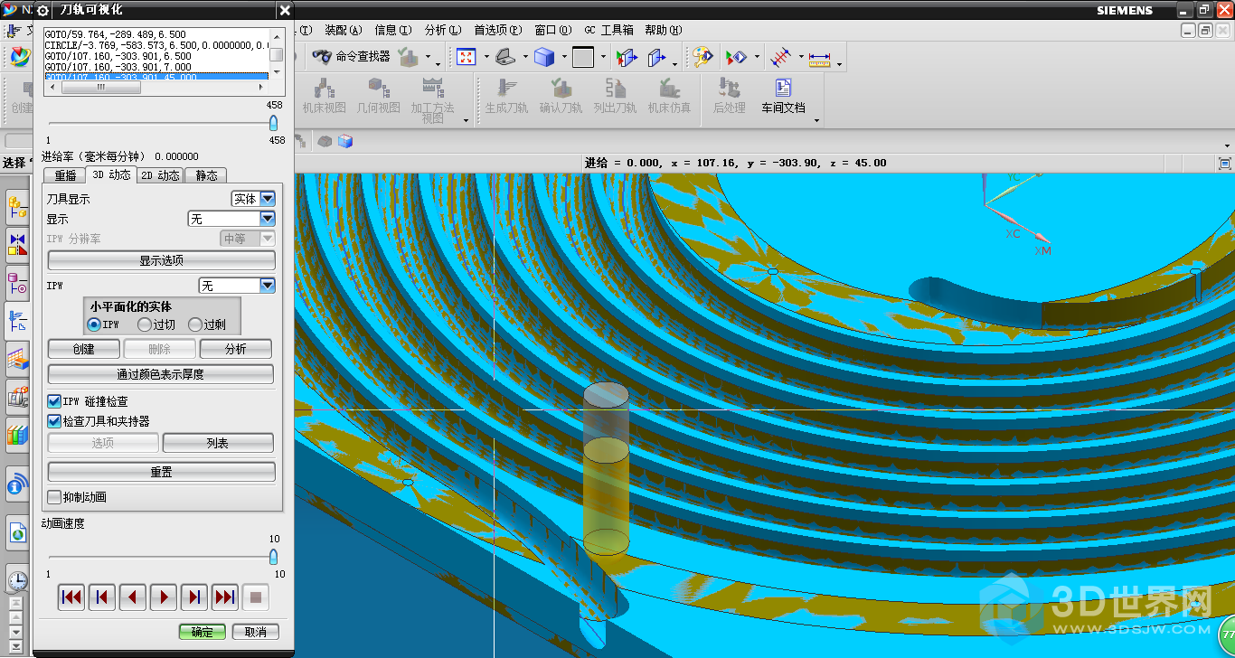The image size is (1235, 658).
Task: Expand the 车间文档 toolbar options arrow
Action: tap(816, 121)
